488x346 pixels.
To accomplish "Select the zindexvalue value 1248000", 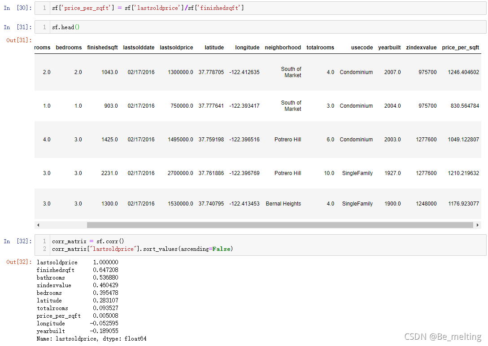I will [426, 203].
